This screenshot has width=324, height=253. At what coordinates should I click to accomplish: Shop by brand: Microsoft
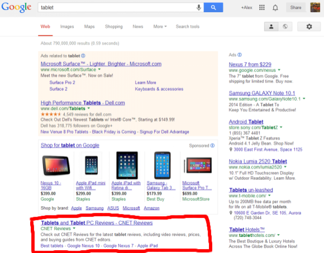[x=131, y=208]
